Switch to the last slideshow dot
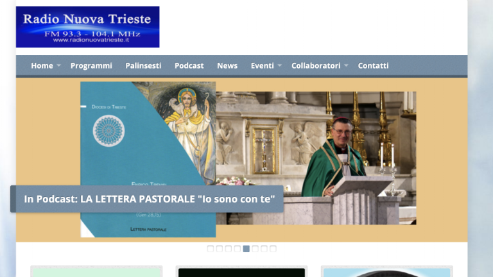Image resolution: width=493 pixels, height=277 pixels. [x=273, y=249]
